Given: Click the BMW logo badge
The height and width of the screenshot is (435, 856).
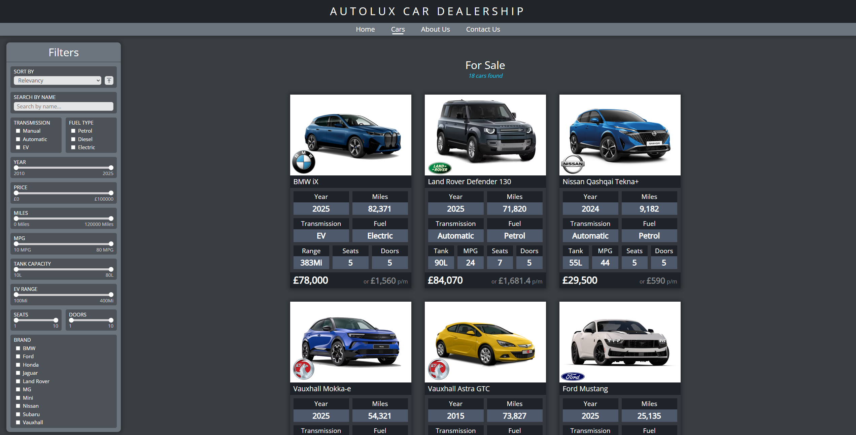Looking at the screenshot, I should point(304,162).
